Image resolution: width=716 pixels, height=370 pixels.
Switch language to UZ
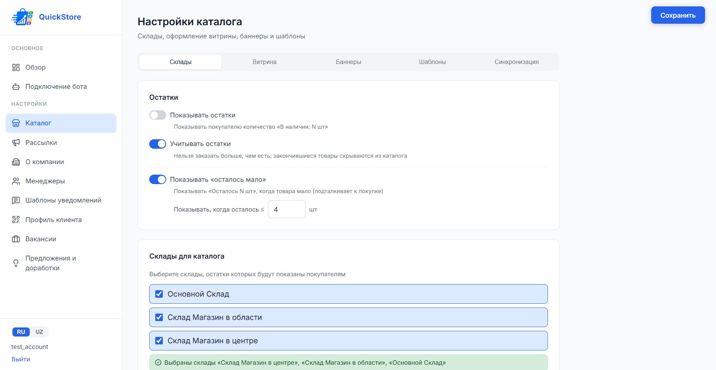click(x=39, y=332)
